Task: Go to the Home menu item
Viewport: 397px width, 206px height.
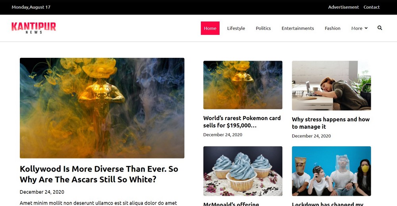Action: [x=210, y=28]
